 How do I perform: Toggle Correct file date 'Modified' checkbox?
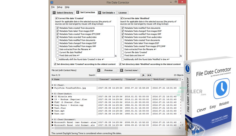tap(121, 18)
